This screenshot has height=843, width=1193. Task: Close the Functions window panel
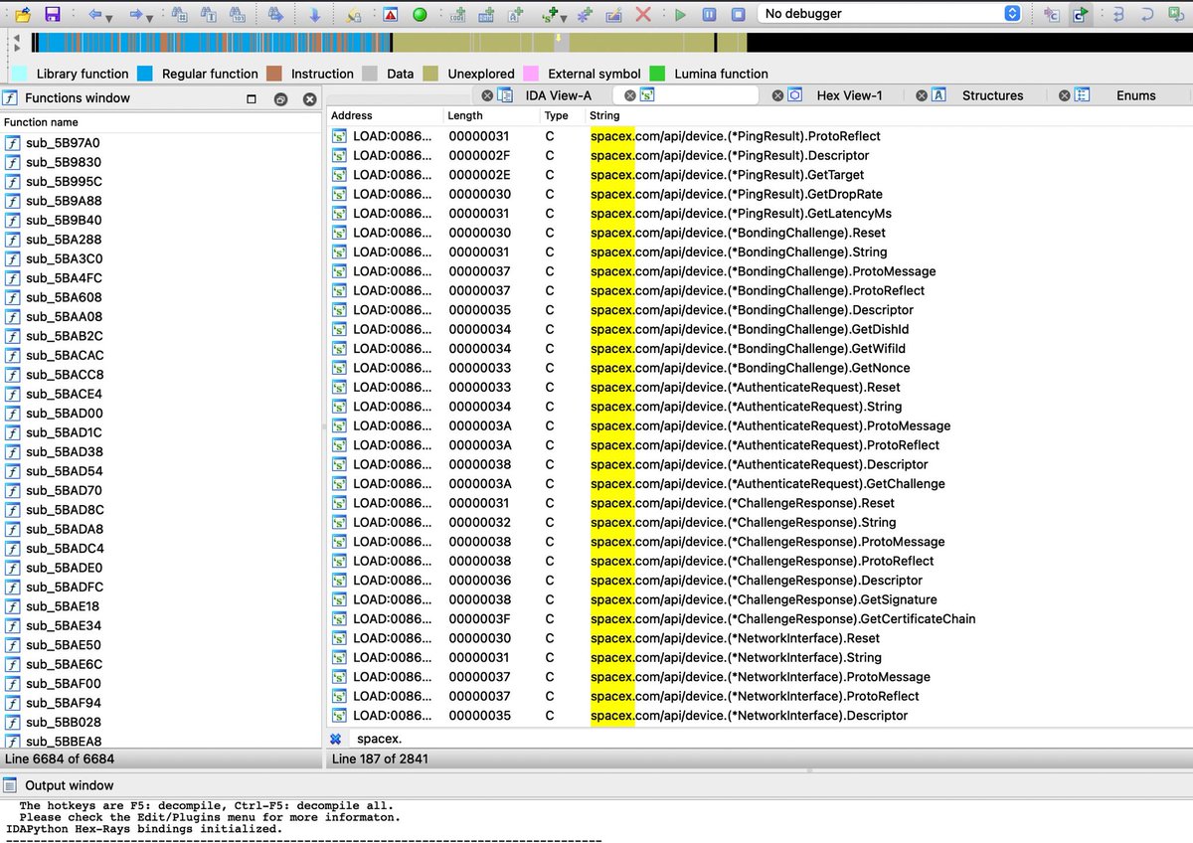click(310, 98)
